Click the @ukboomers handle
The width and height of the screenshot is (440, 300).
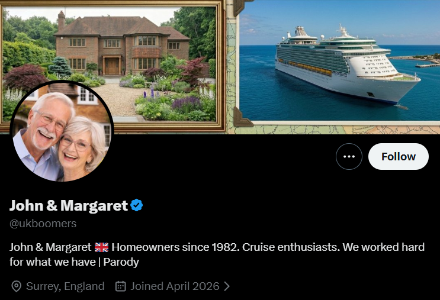(43, 224)
